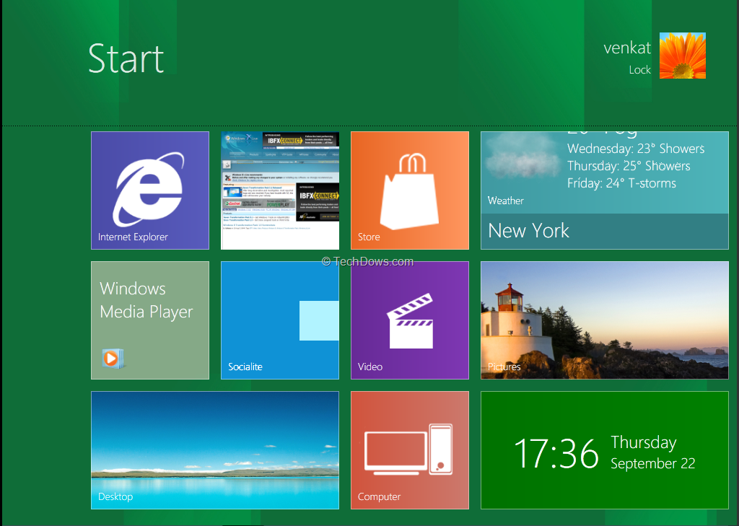Open the Socialite app
739x526 pixels.
(x=279, y=320)
